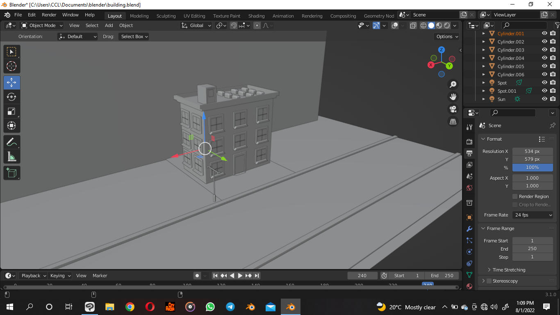Viewport: 560px width, 315px height.
Task: Select the Rotate tool
Action: tap(11, 97)
